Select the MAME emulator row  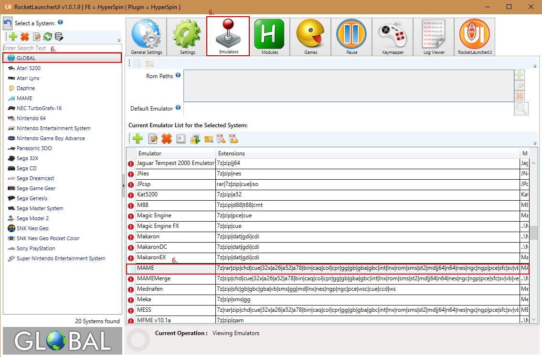pyautogui.click(x=328, y=269)
